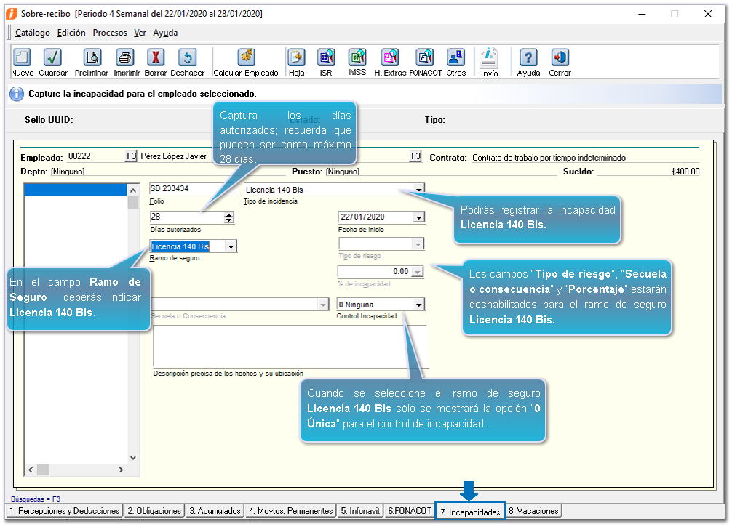Open the Procesos menu
Viewport: 732px width, 527px height.
tap(109, 33)
